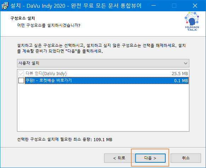Check the 쿠팡! - 로켓배송 바로가기 checkbox
Image resolution: width=206 pixels, height=168 pixels.
tap(21, 80)
